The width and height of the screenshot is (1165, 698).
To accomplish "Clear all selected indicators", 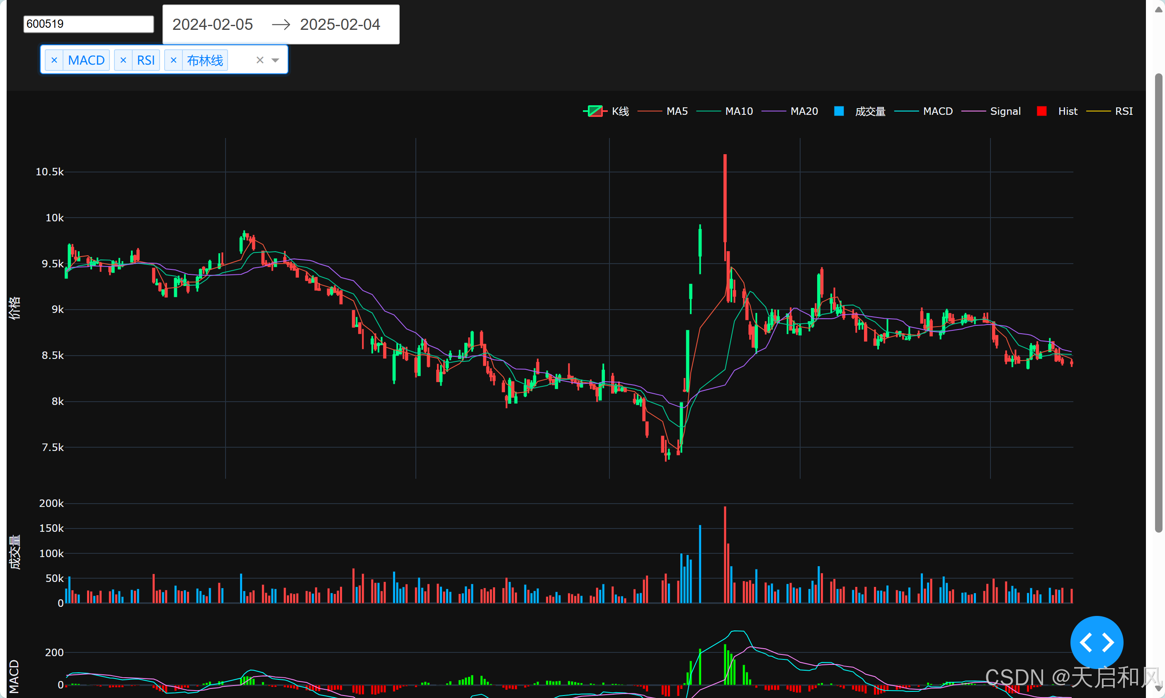I will click(260, 60).
